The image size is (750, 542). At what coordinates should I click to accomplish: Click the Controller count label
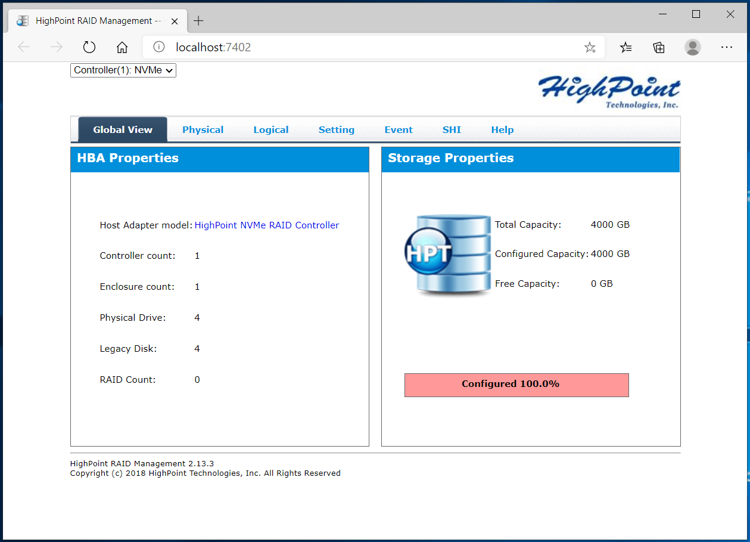(138, 256)
